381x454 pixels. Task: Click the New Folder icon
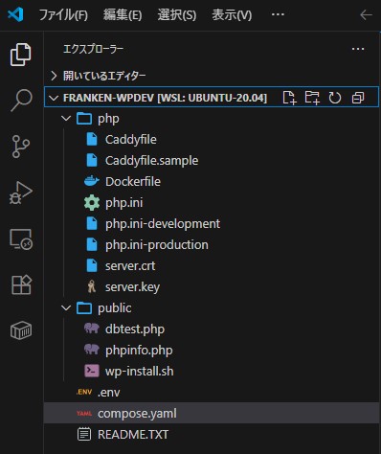coord(312,98)
